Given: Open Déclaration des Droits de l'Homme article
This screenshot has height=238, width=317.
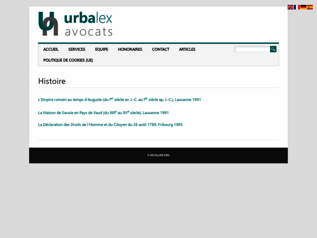Looking at the screenshot, I should point(110,125).
